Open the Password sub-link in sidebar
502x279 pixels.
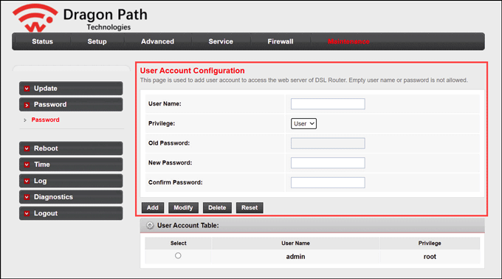point(45,120)
